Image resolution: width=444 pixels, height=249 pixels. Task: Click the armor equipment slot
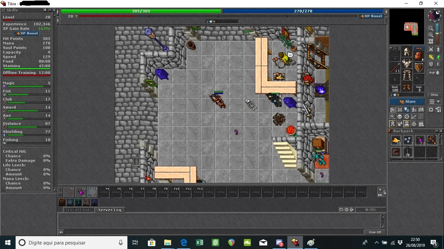point(407,63)
